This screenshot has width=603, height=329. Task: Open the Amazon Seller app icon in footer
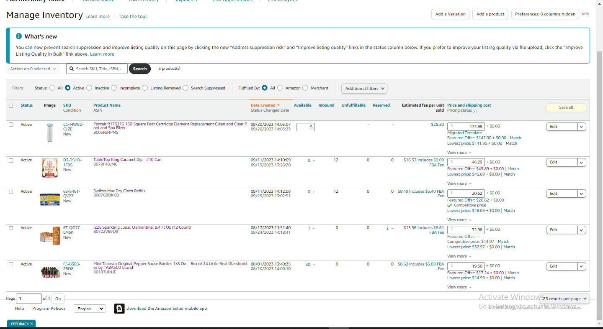[x=119, y=309]
